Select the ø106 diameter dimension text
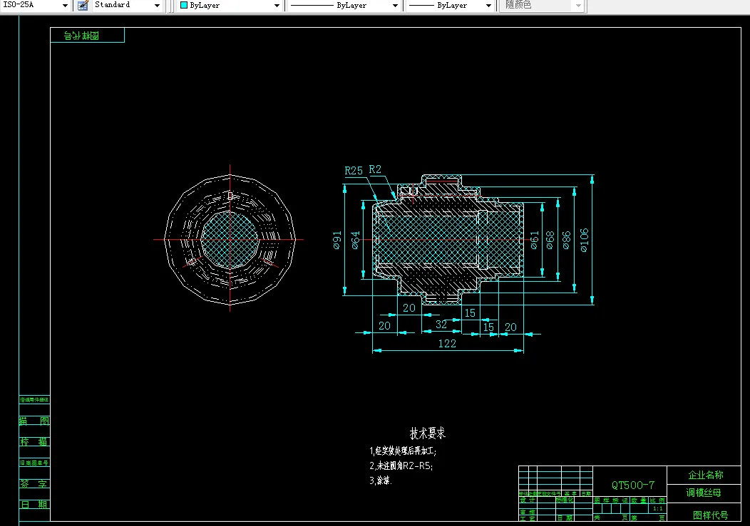750x526 pixels. [x=584, y=240]
